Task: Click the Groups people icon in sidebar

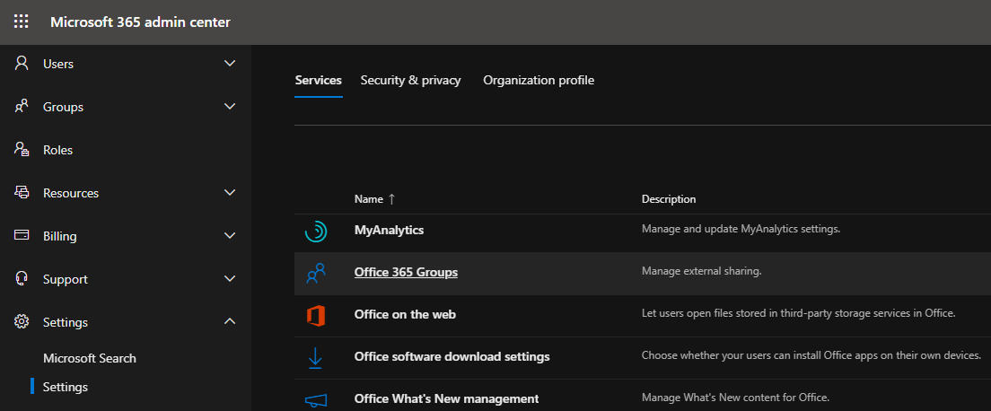Action: pos(22,106)
